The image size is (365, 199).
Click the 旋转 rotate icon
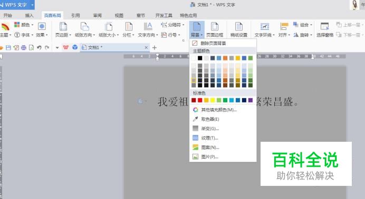[x=295, y=35]
